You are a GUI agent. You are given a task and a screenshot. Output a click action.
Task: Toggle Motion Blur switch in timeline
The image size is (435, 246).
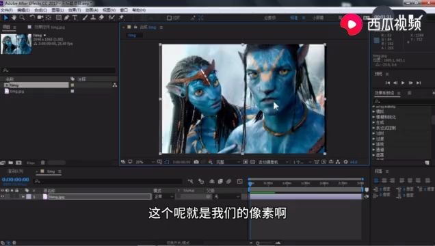click(228, 182)
